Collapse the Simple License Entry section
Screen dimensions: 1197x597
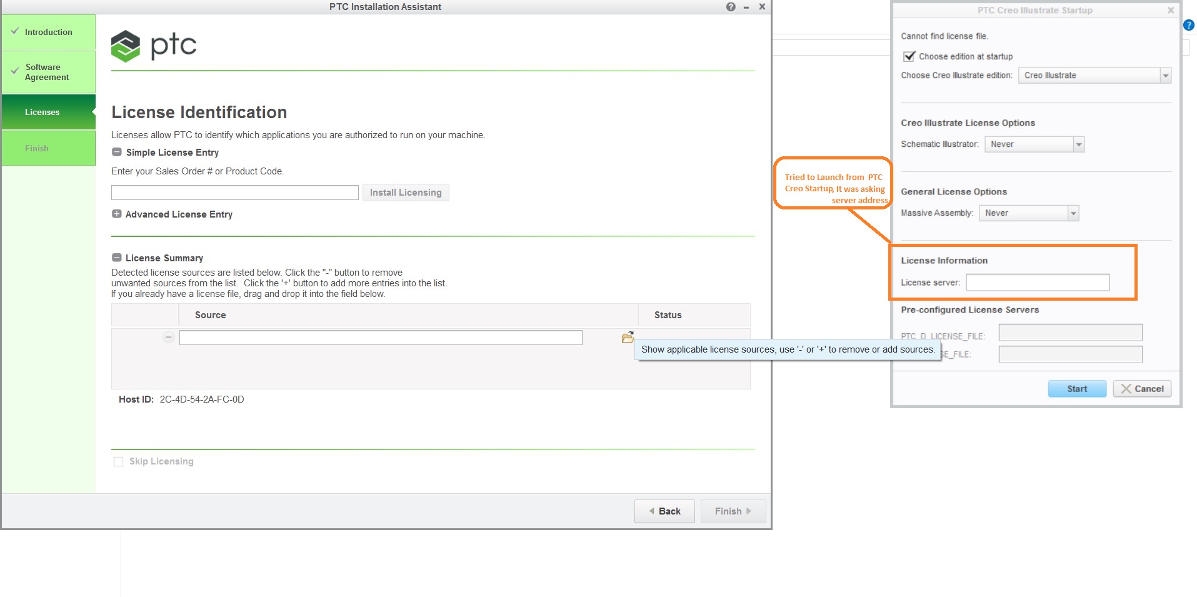tap(116, 152)
